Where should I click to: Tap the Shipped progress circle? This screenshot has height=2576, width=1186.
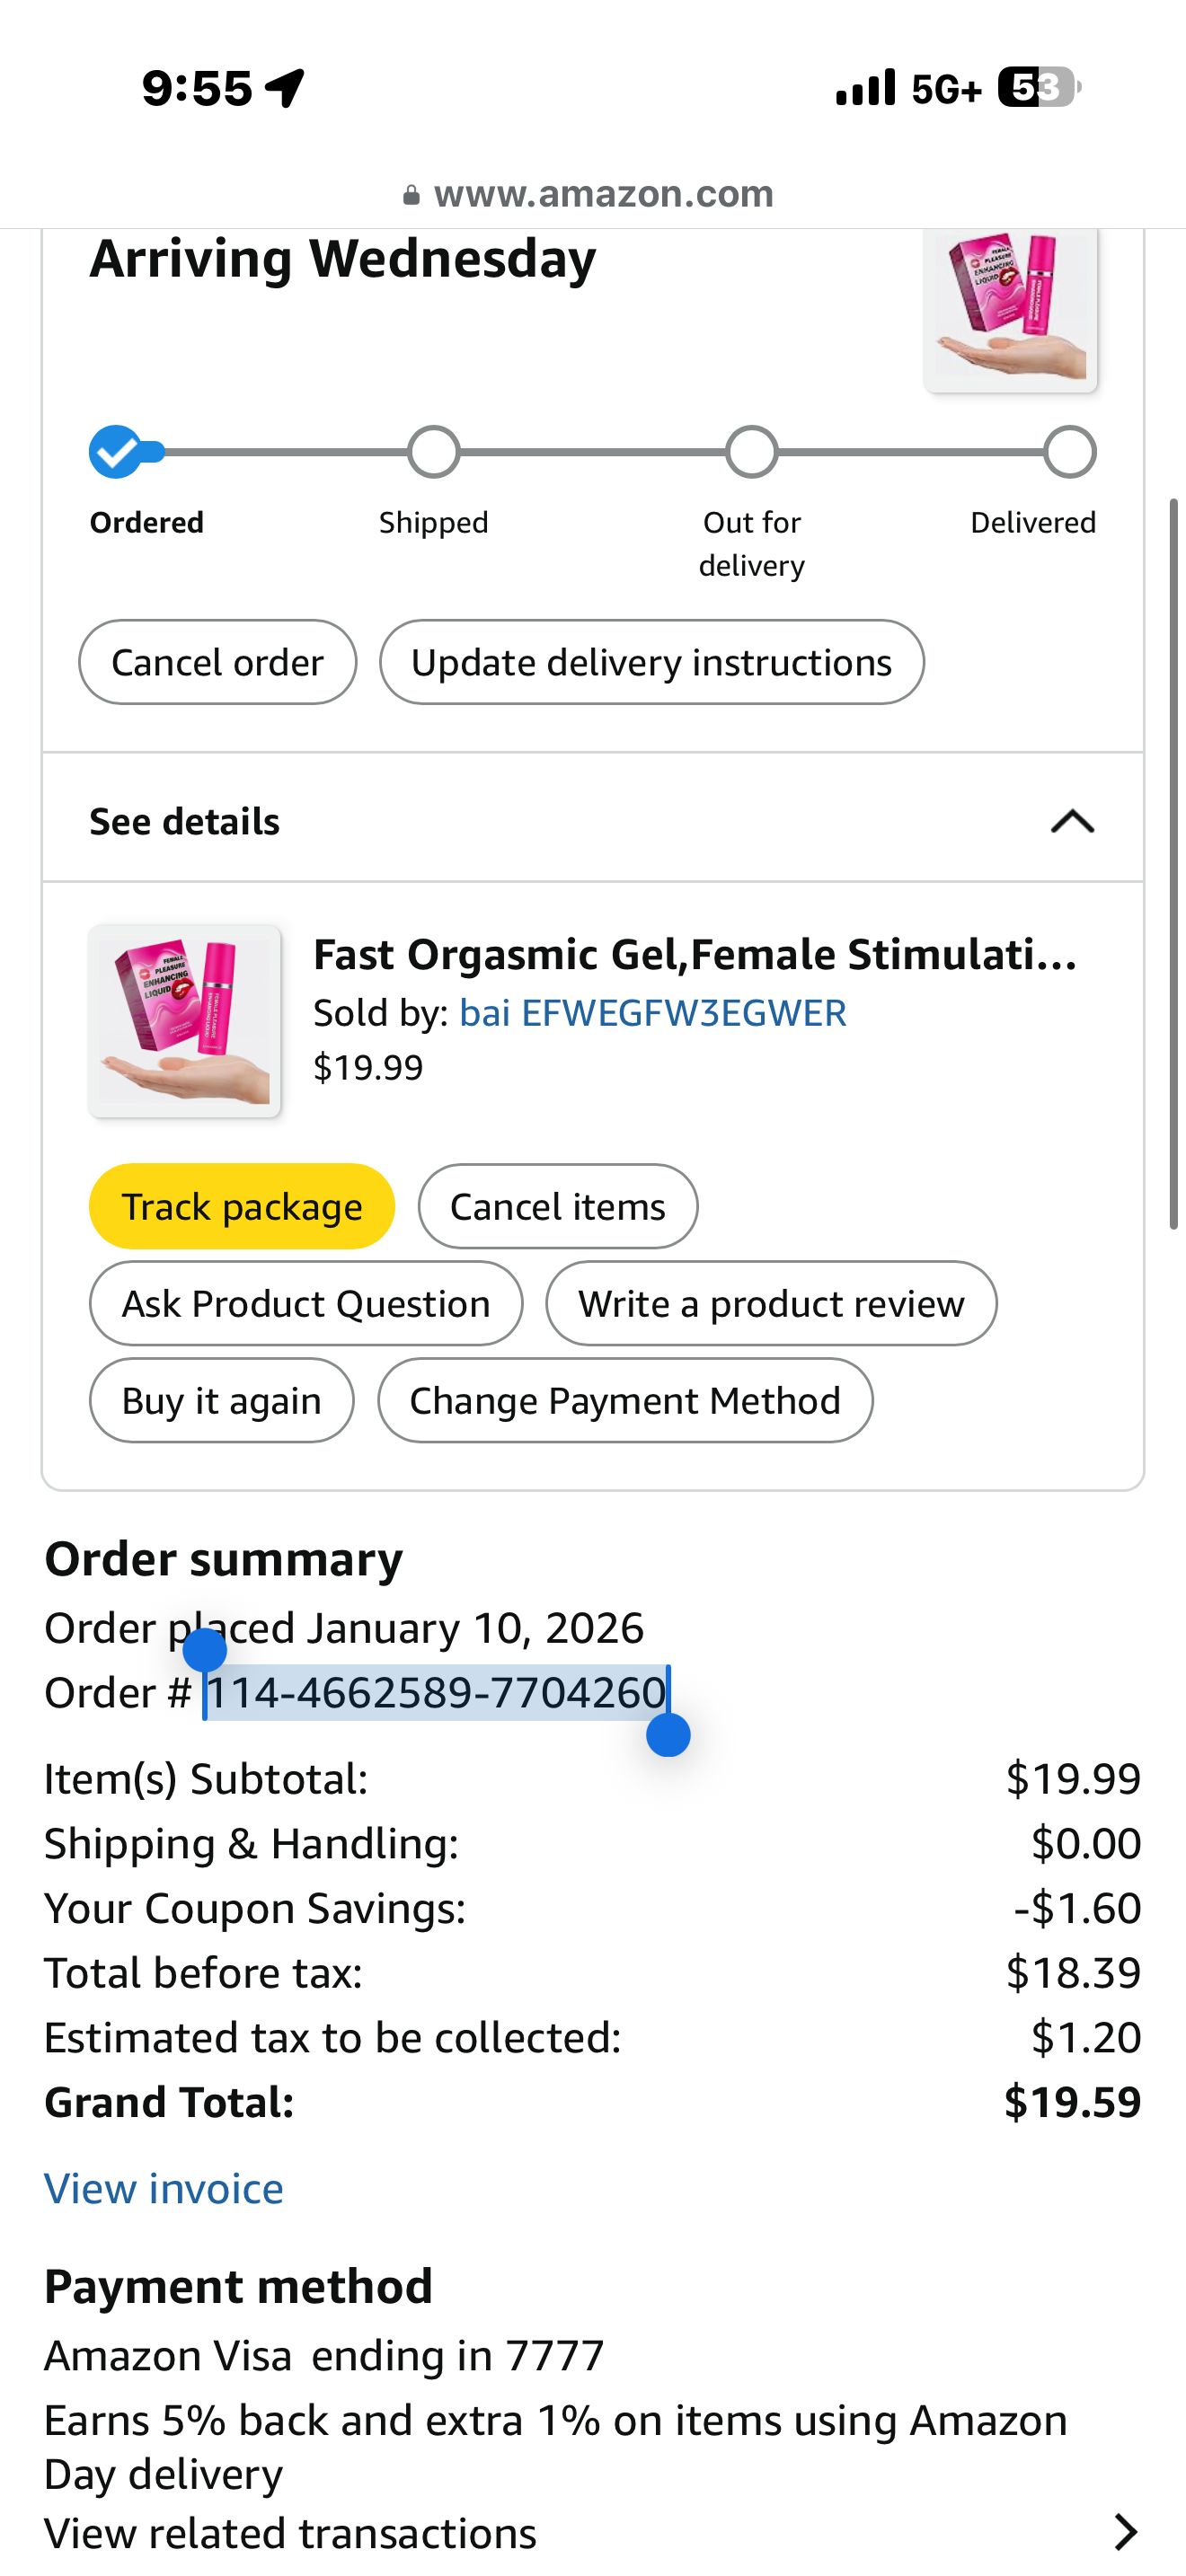click(434, 453)
